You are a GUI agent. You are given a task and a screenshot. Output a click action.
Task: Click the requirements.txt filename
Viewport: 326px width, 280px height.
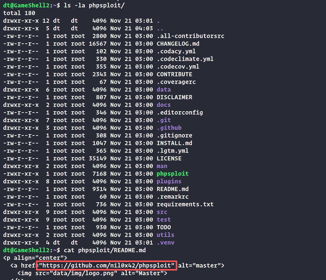coord(185,205)
